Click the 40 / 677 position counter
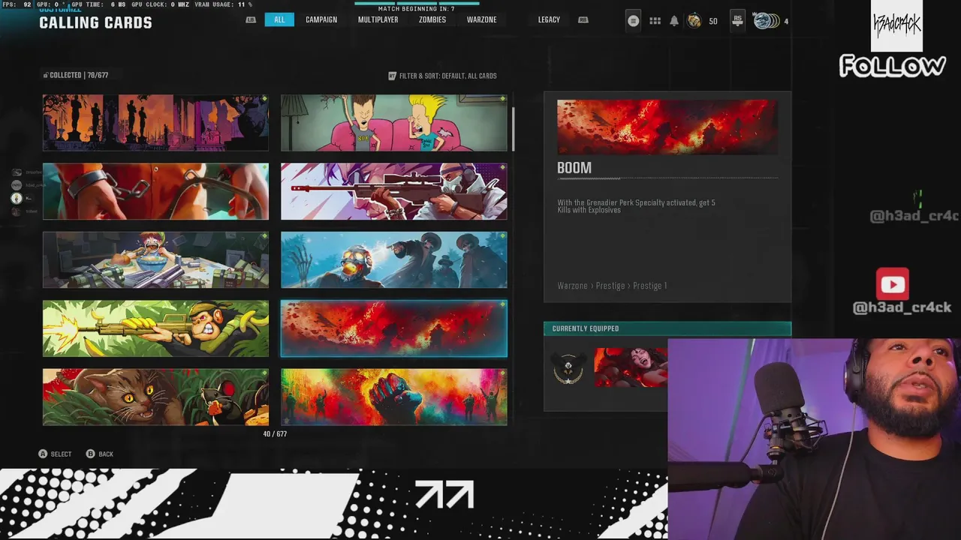This screenshot has width=961, height=540. click(x=275, y=434)
